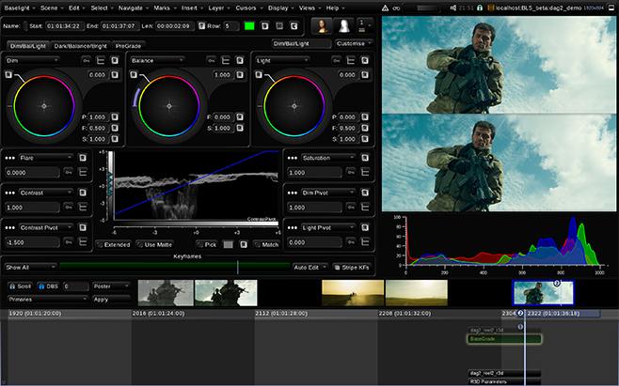Click portrait reference image icon
This screenshot has width=619, height=386.
322,26
